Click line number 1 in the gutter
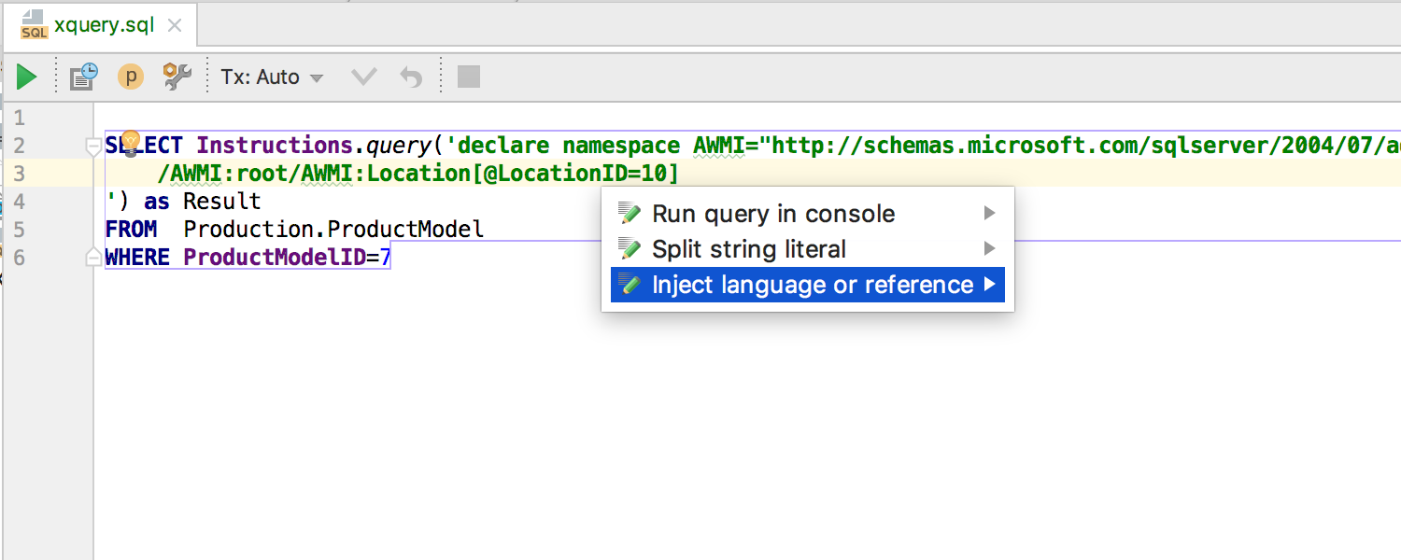 coord(20,119)
